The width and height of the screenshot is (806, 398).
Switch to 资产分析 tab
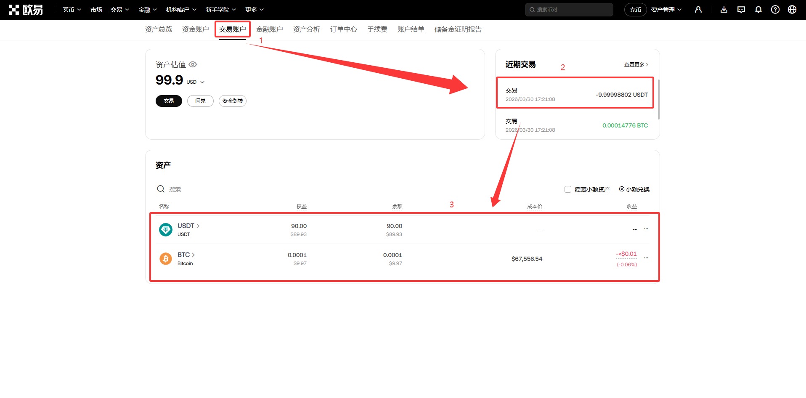(x=307, y=29)
